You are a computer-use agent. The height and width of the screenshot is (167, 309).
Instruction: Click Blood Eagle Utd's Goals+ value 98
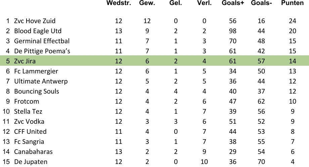[x=233, y=31]
